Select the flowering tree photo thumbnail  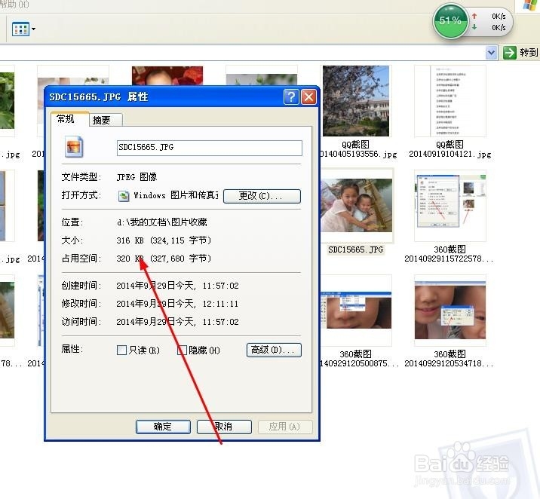tap(356, 101)
